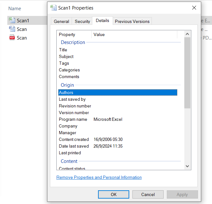Switch to the General tab
Screen dimensions: 212x204
[61, 21]
